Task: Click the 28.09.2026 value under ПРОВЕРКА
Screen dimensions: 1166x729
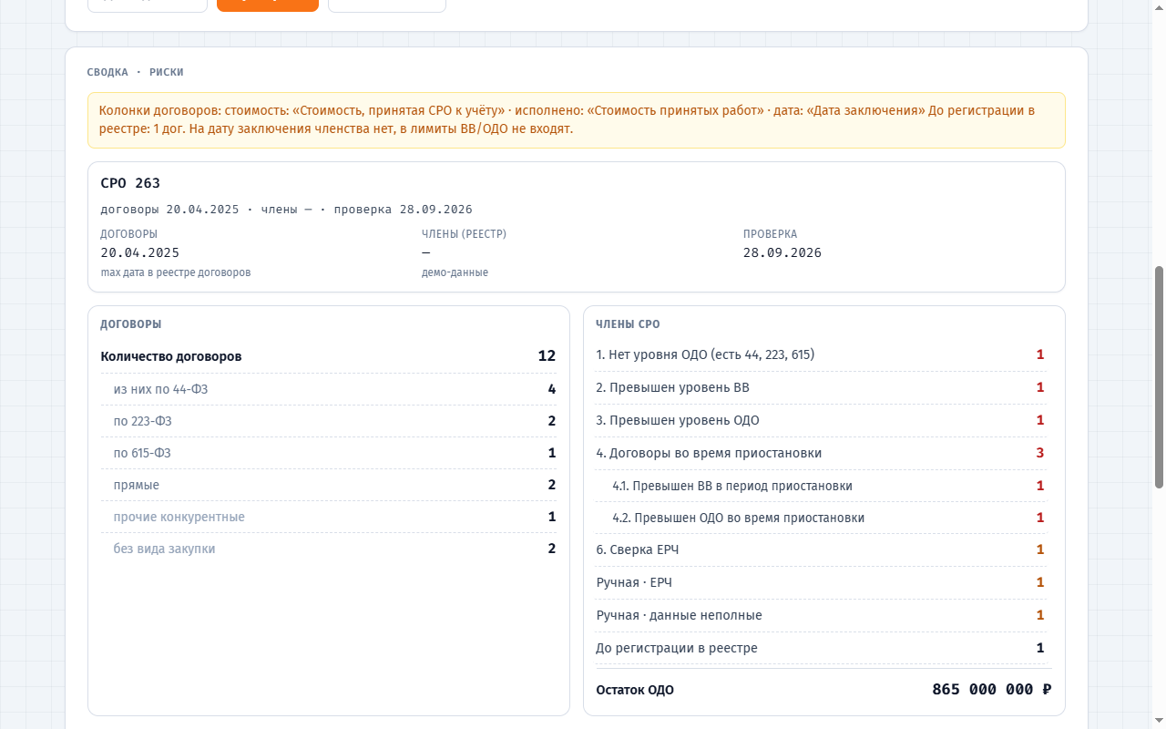Action: click(x=782, y=252)
